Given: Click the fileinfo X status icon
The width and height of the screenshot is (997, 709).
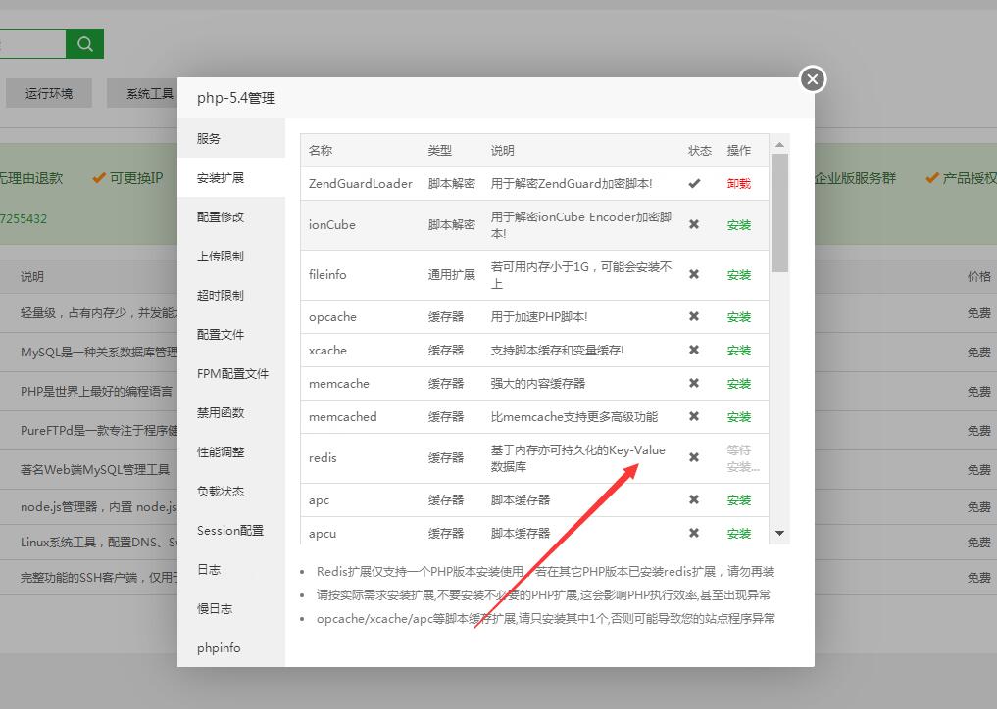Looking at the screenshot, I should click(x=694, y=274).
